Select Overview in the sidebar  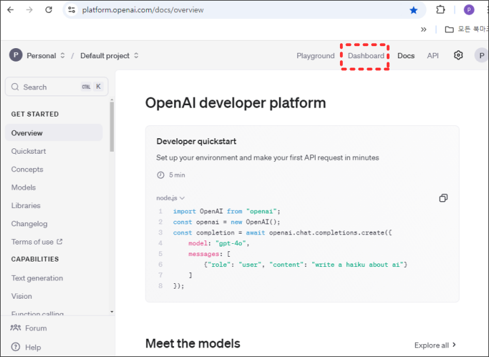pos(54,133)
